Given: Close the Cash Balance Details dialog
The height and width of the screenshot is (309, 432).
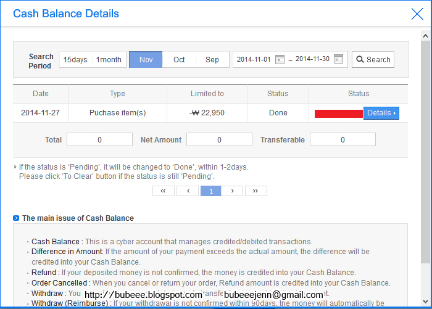Looking at the screenshot, I should pos(417,14).
